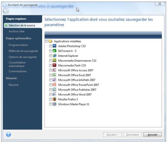Click the Mozilla Firefox 3 icon
The height and width of the screenshot is (143, 168).
coord(55,99)
